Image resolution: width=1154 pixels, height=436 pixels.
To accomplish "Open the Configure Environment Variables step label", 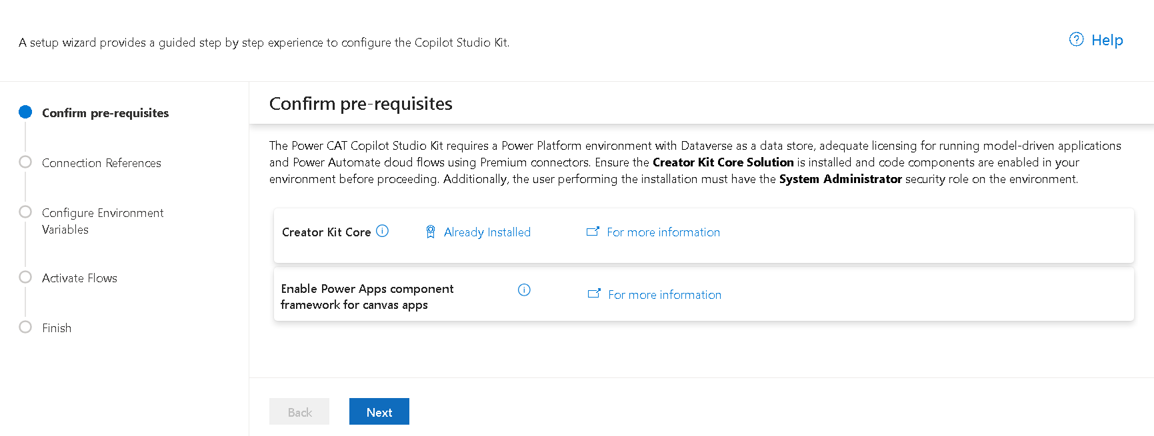I will pos(103,221).
